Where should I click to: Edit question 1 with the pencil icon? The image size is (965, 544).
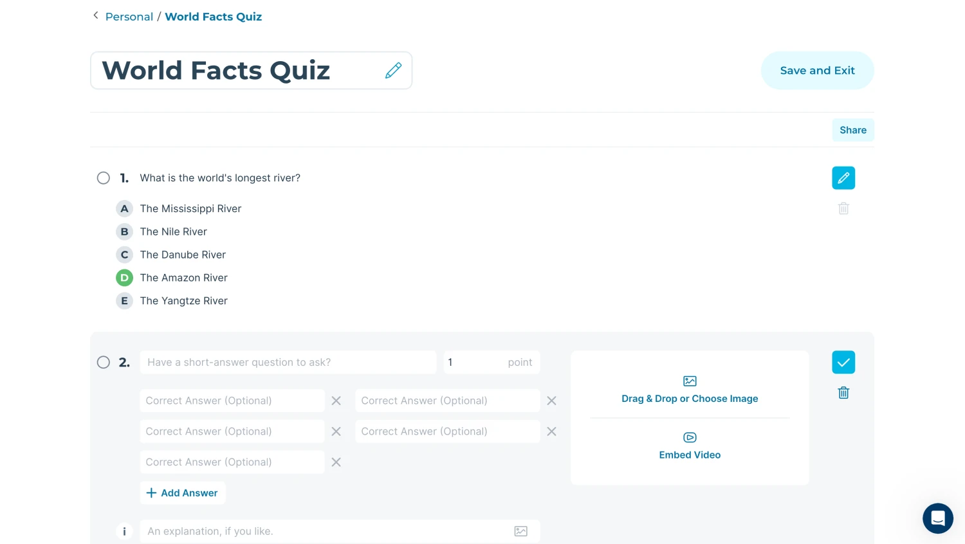(x=843, y=178)
